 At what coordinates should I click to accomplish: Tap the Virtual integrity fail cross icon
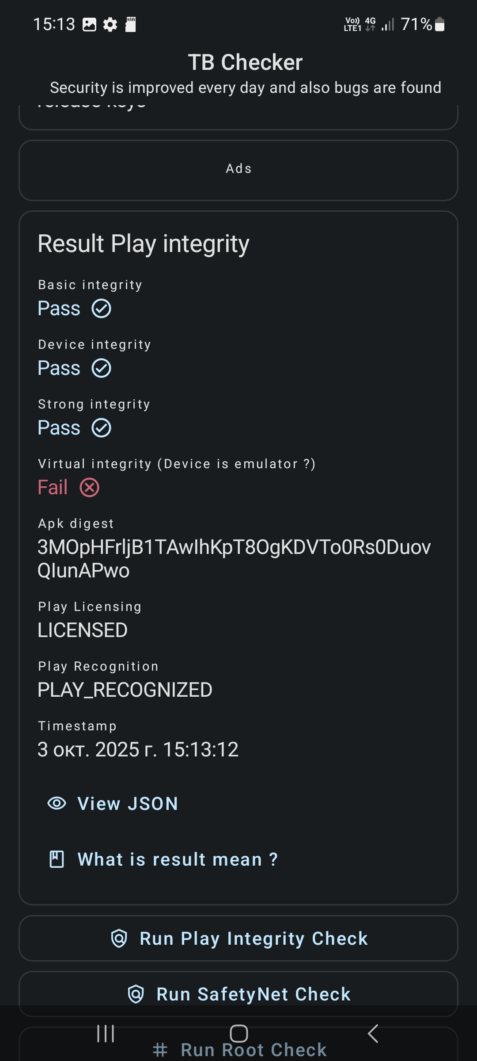click(90, 488)
